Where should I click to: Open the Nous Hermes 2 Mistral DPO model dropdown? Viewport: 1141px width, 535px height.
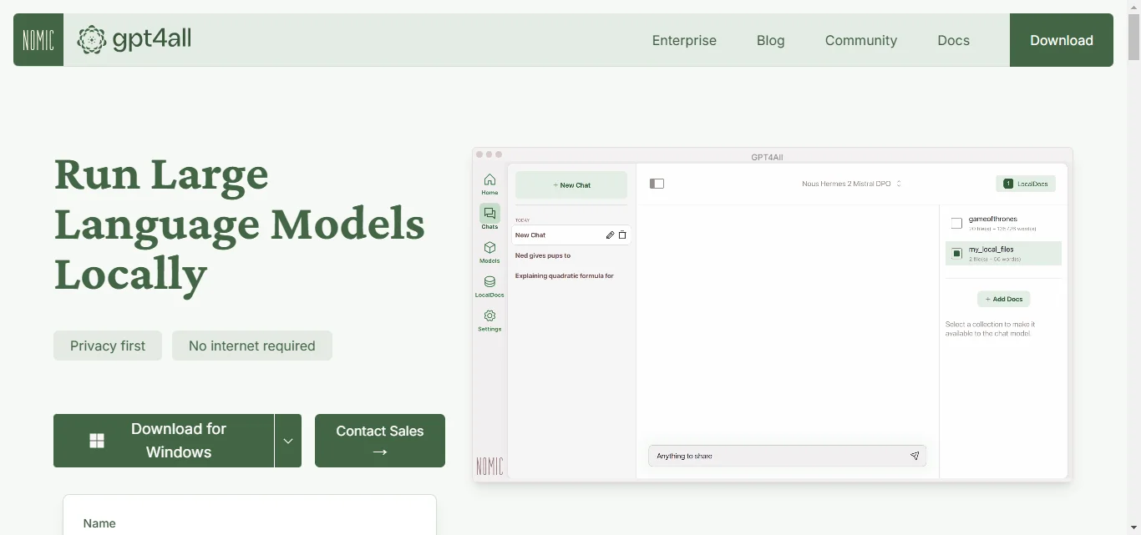851,184
